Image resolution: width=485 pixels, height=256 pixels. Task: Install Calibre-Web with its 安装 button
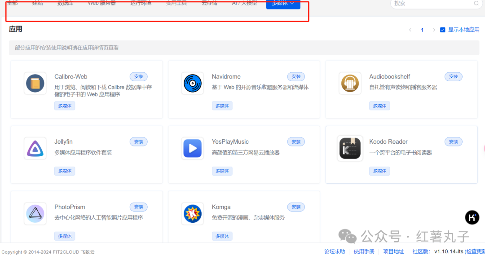click(x=139, y=77)
